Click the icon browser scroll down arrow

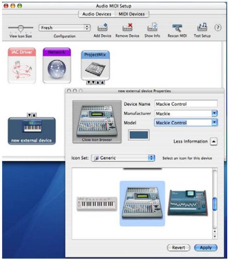pyautogui.click(x=215, y=237)
